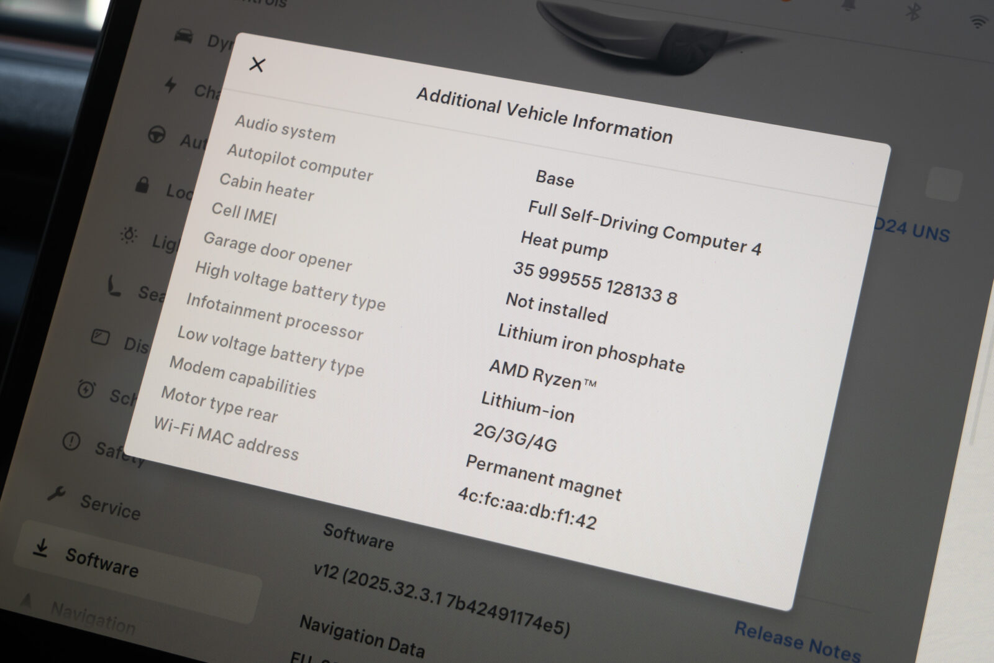This screenshot has width=994, height=663.
Task: Open the Software settings menu item
Action: pos(102,562)
